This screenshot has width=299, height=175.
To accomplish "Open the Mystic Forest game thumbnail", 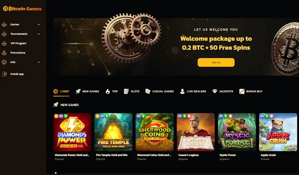I will [237, 132].
